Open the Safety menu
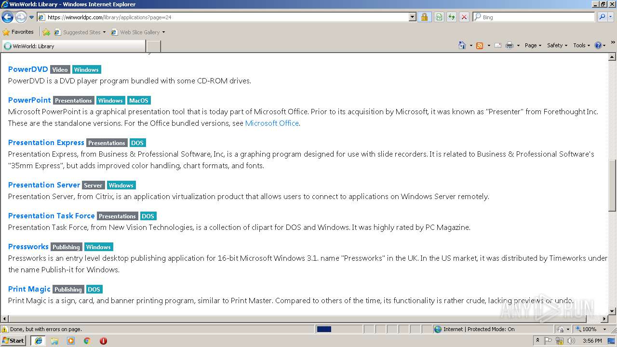Viewport: 617px width, 347px height. click(x=557, y=45)
